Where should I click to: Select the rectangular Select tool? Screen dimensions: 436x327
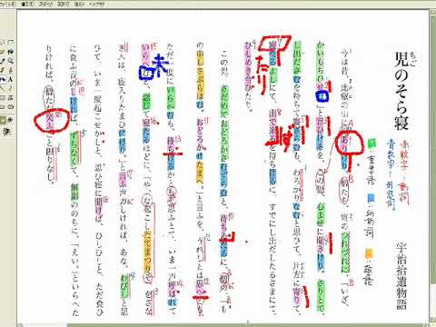[x=11, y=42]
